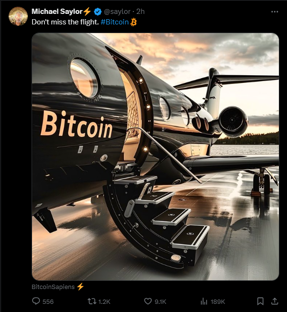Open the three-dot more options menu
This screenshot has width=287, height=312.
(x=274, y=12)
